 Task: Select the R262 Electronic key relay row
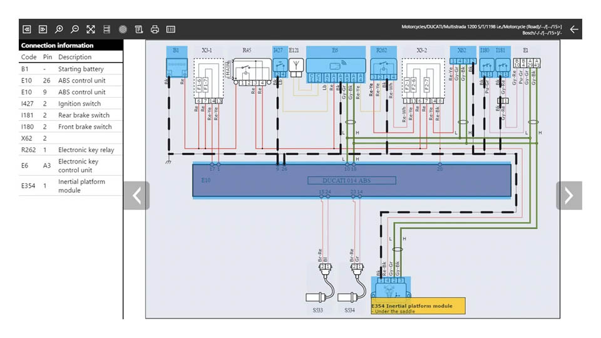(71, 150)
